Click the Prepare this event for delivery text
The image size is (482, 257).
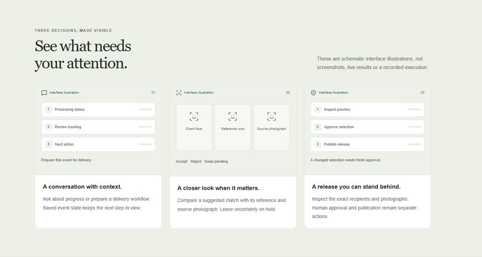point(66,160)
